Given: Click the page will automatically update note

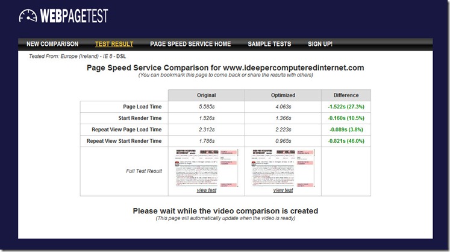Looking at the screenshot, I should 225,218.
